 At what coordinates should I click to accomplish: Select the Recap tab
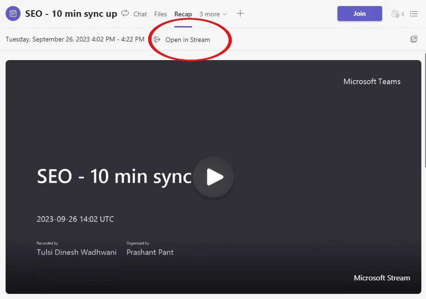(183, 14)
